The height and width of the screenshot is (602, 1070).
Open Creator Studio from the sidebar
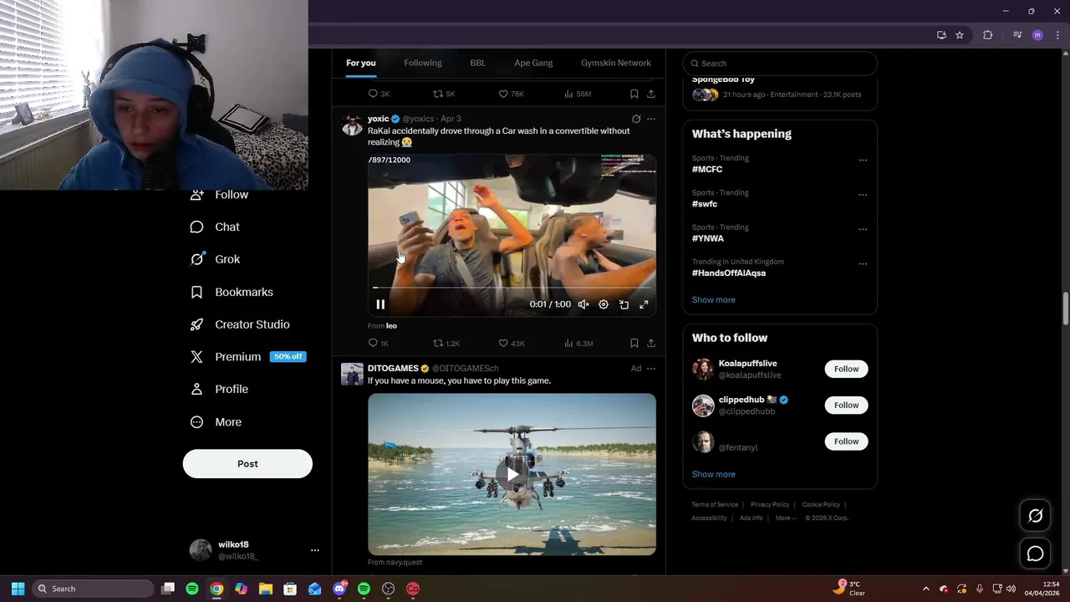tap(240, 324)
